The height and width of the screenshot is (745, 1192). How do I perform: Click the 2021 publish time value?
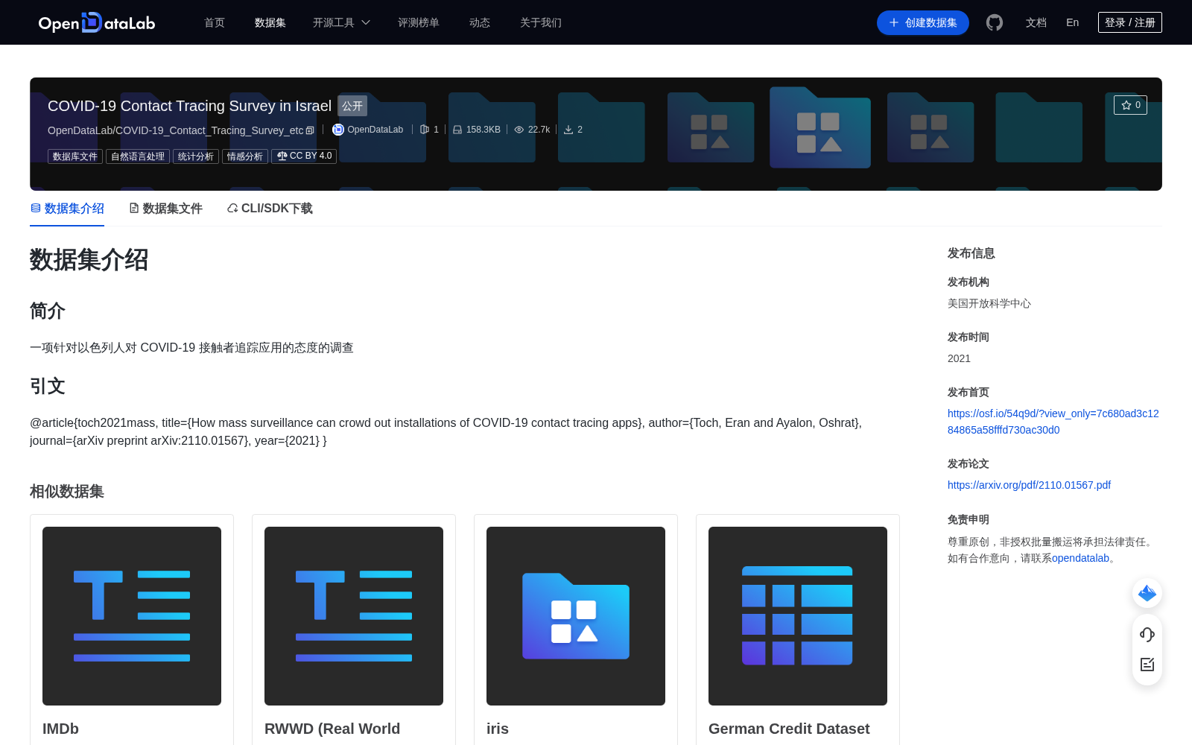[959, 358]
